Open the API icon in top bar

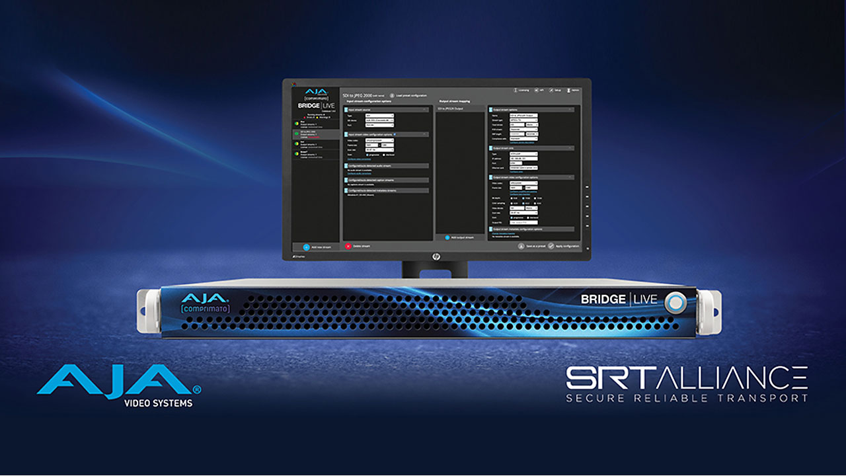pyautogui.click(x=537, y=91)
